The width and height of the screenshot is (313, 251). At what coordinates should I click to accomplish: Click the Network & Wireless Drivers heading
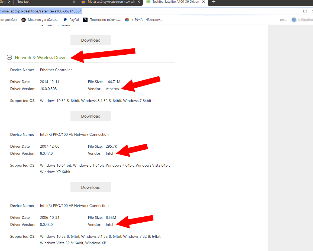tap(41, 57)
